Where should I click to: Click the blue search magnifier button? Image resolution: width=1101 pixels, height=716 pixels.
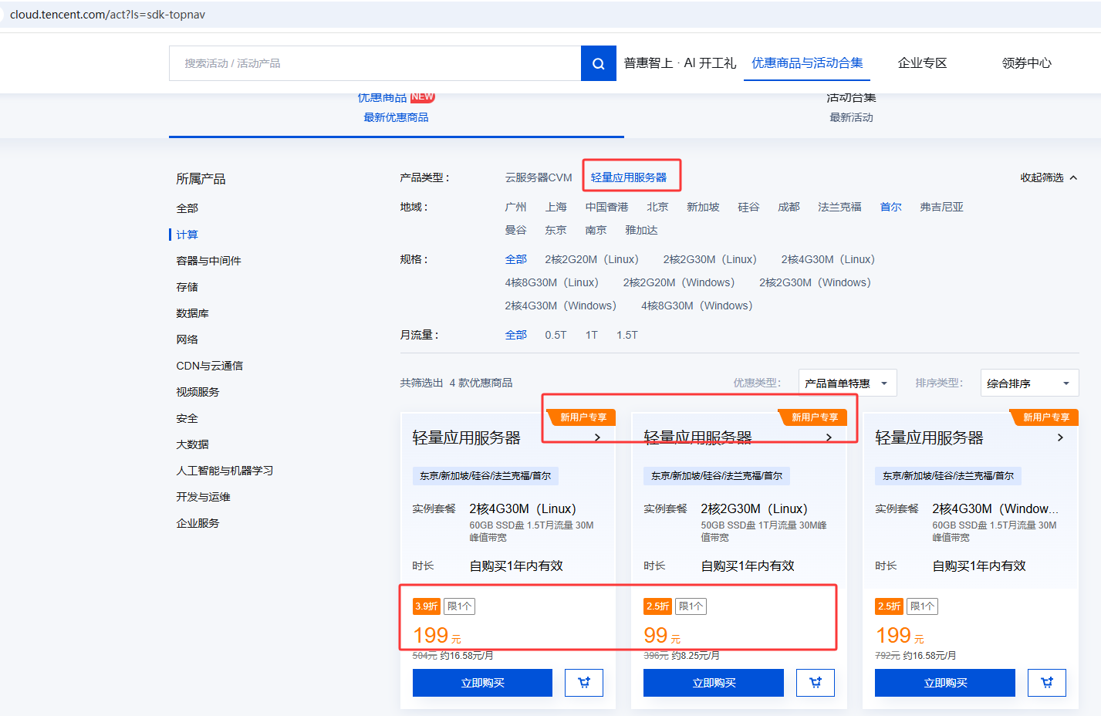click(x=598, y=63)
